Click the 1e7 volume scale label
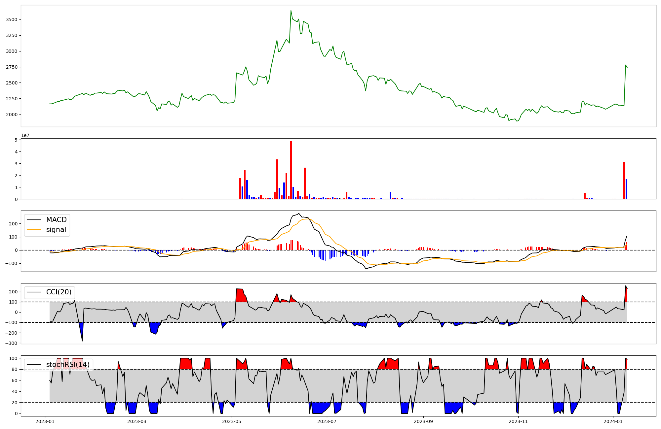 point(25,135)
